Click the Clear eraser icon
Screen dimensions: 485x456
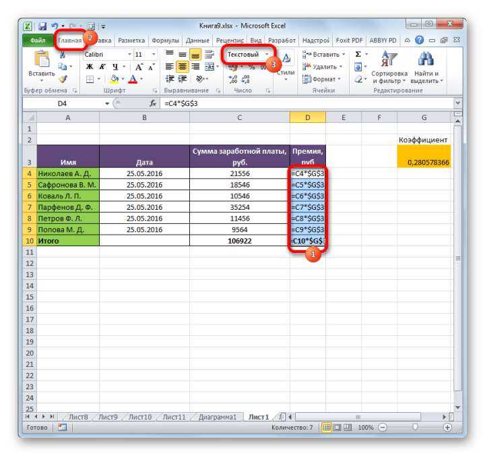(x=358, y=80)
